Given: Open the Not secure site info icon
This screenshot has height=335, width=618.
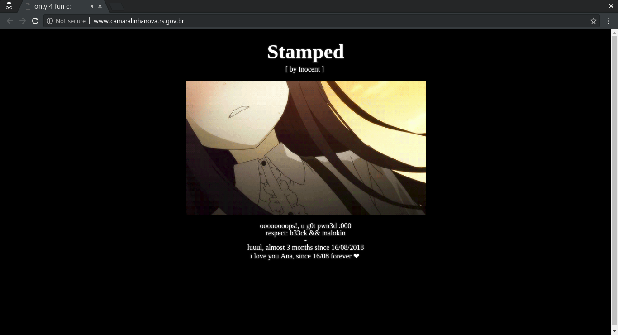Looking at the screenshot, I should [x=50, y=21].
